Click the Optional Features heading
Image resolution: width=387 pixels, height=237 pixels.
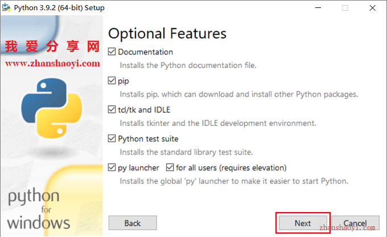[167, 33]
